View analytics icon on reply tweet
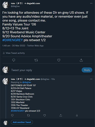 click(77, 115)
